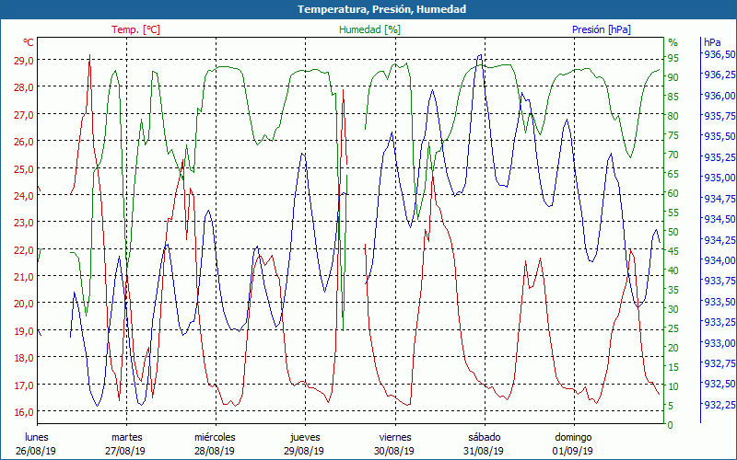
Task: Click the 935,50 pressure axis value
Action: pos(719,136)
